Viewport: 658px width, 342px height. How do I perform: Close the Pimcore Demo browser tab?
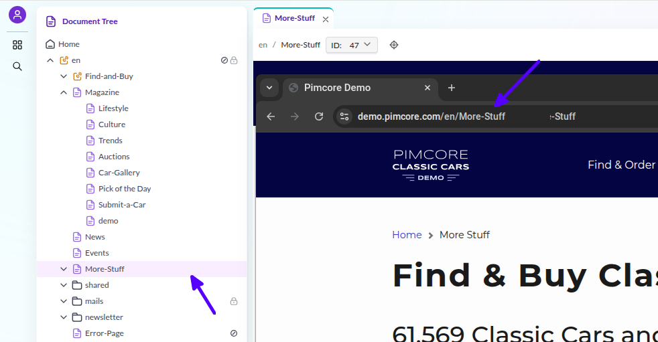click(x=427, y=88)
